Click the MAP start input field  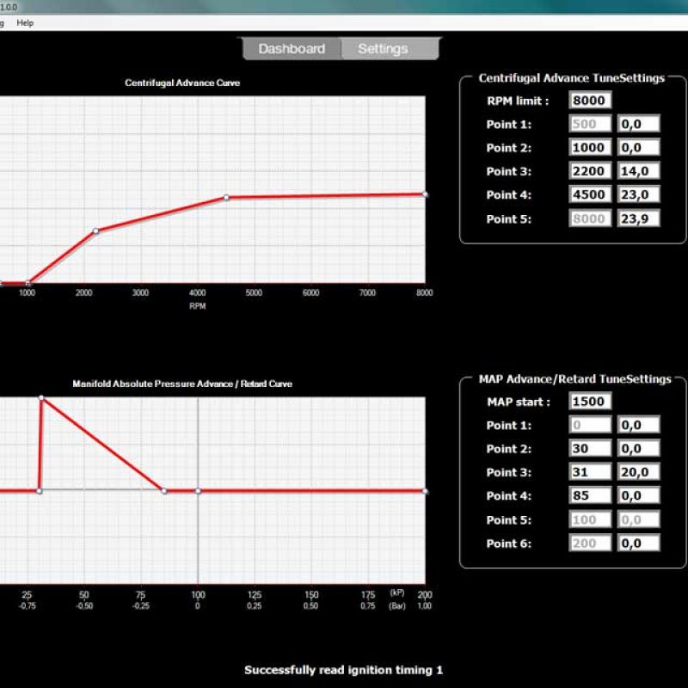(x=590, y=402)
